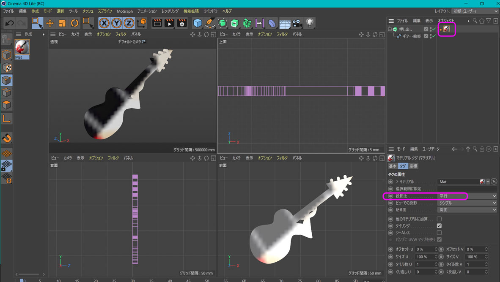Click the オフセット U input field

(424, 249)
